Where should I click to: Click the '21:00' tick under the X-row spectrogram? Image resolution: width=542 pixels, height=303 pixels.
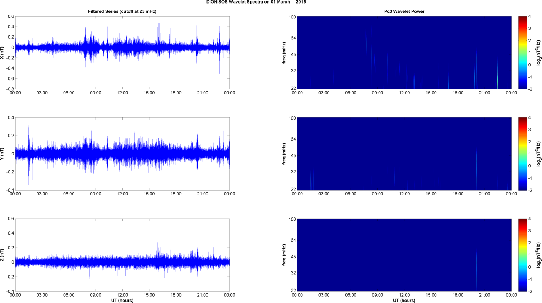pyautogui.click(x=485, y=93)
